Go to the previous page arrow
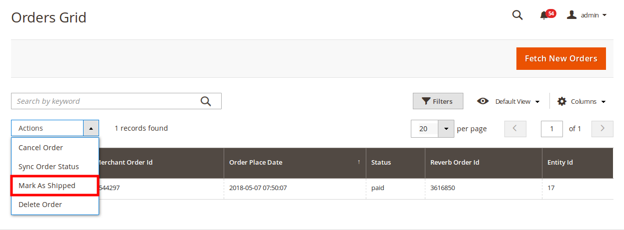This screenshot has height=230, width=624. 515,129
